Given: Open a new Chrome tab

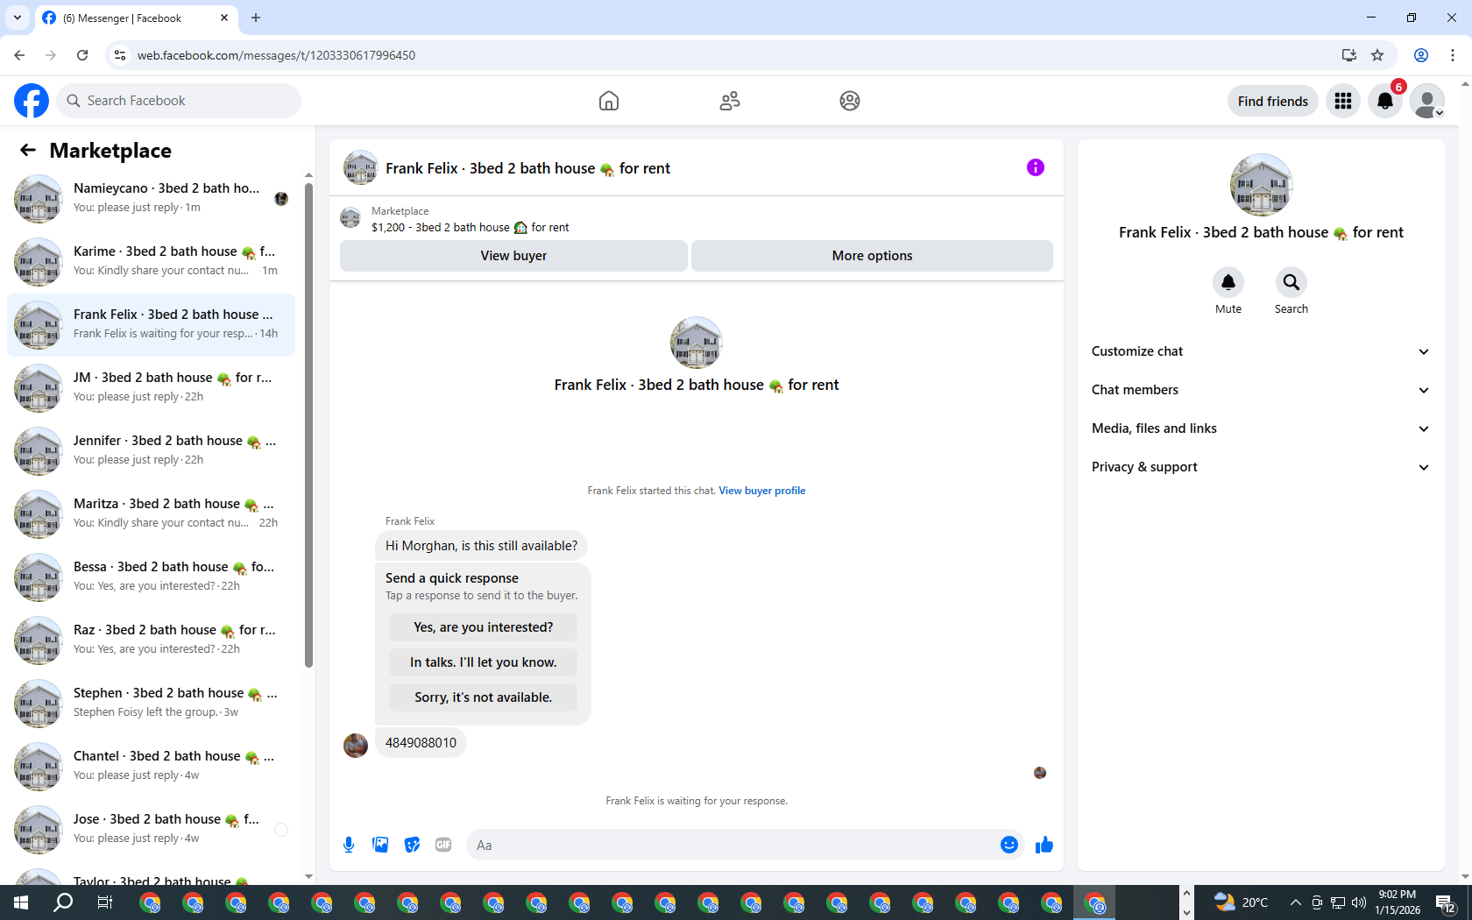Looking at the screenshot, I should (x=256, y=18).
